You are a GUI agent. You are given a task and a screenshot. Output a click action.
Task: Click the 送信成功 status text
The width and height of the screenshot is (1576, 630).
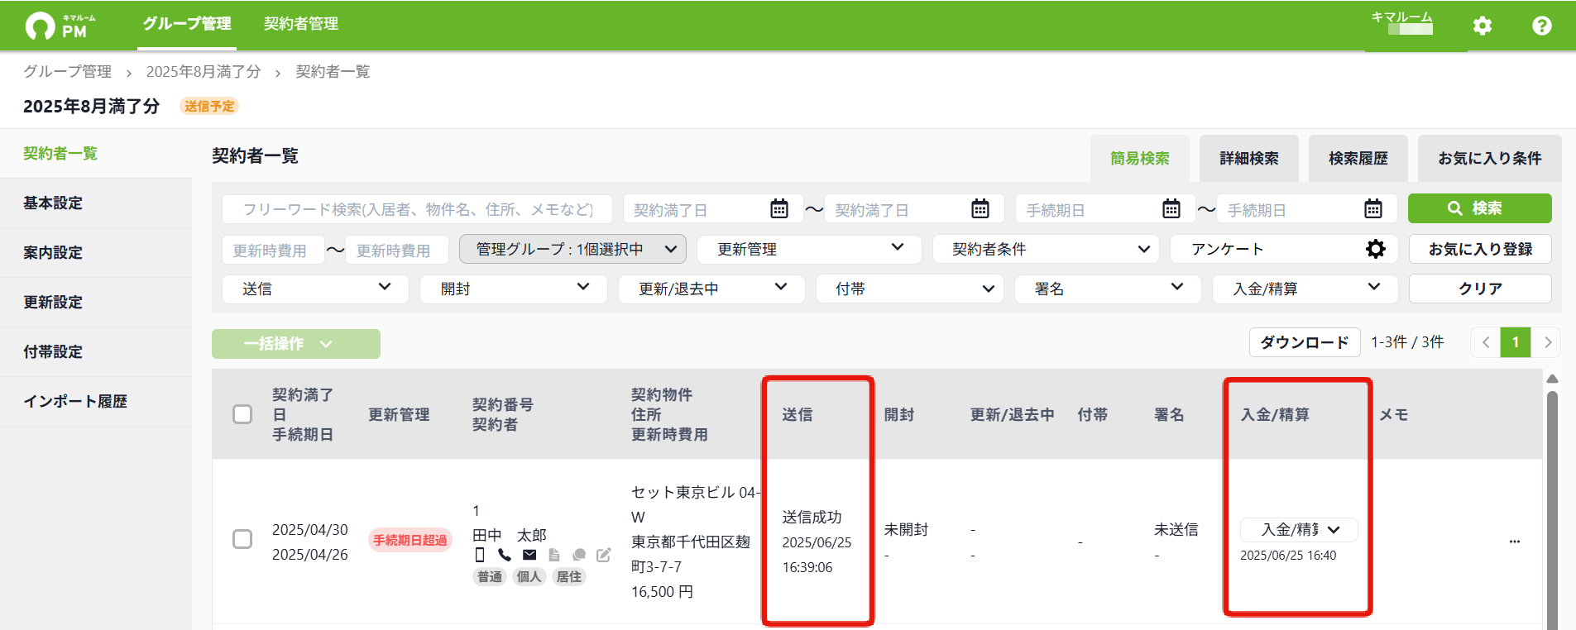[812, 517]
